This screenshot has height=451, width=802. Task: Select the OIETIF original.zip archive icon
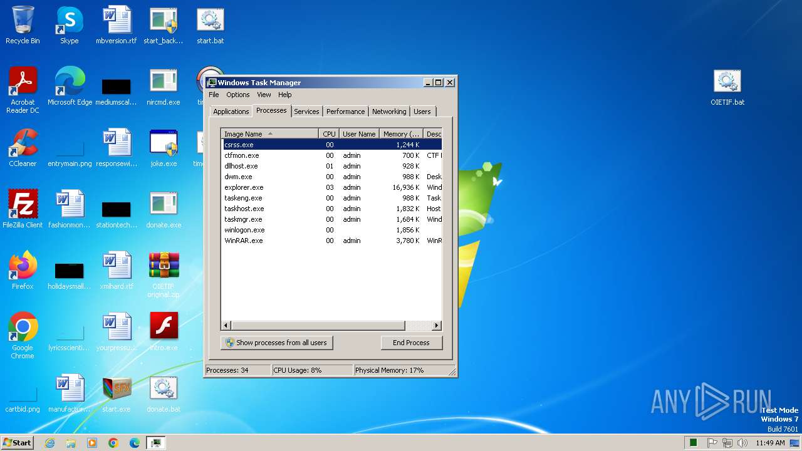pyautogui.click(x=163, y=275)
